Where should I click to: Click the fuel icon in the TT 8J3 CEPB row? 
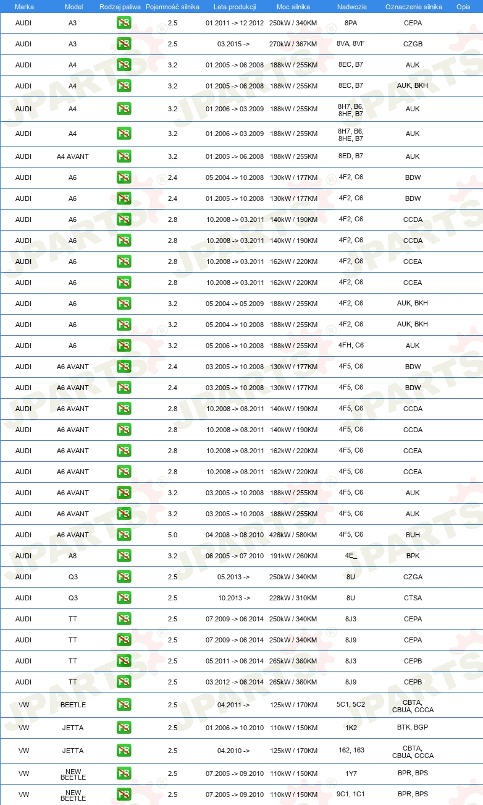click(x=124, y=661)
